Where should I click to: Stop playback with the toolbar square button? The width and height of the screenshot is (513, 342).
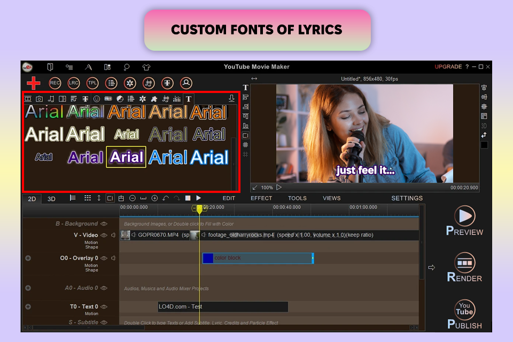point(188,198)
